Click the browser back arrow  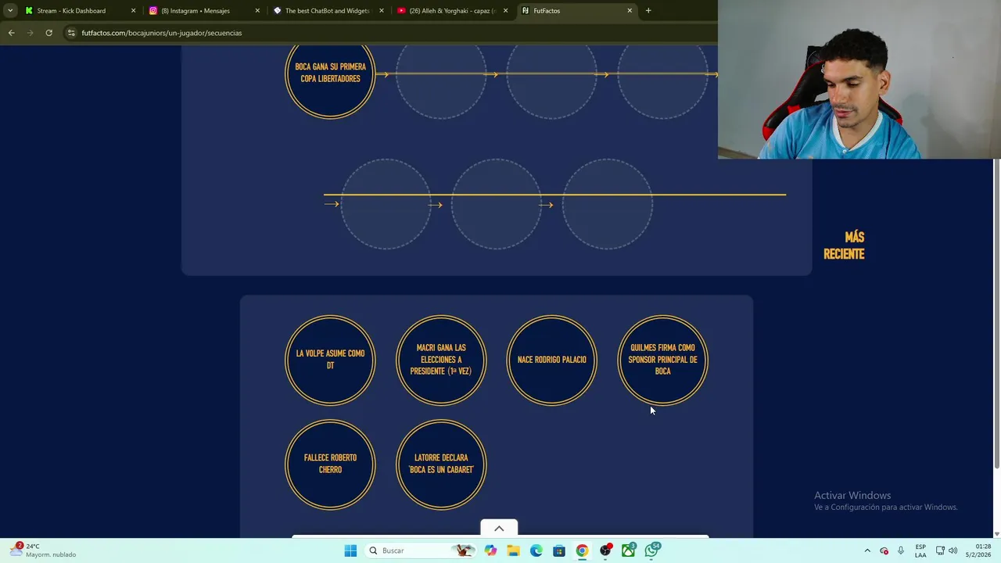(11, 33)
